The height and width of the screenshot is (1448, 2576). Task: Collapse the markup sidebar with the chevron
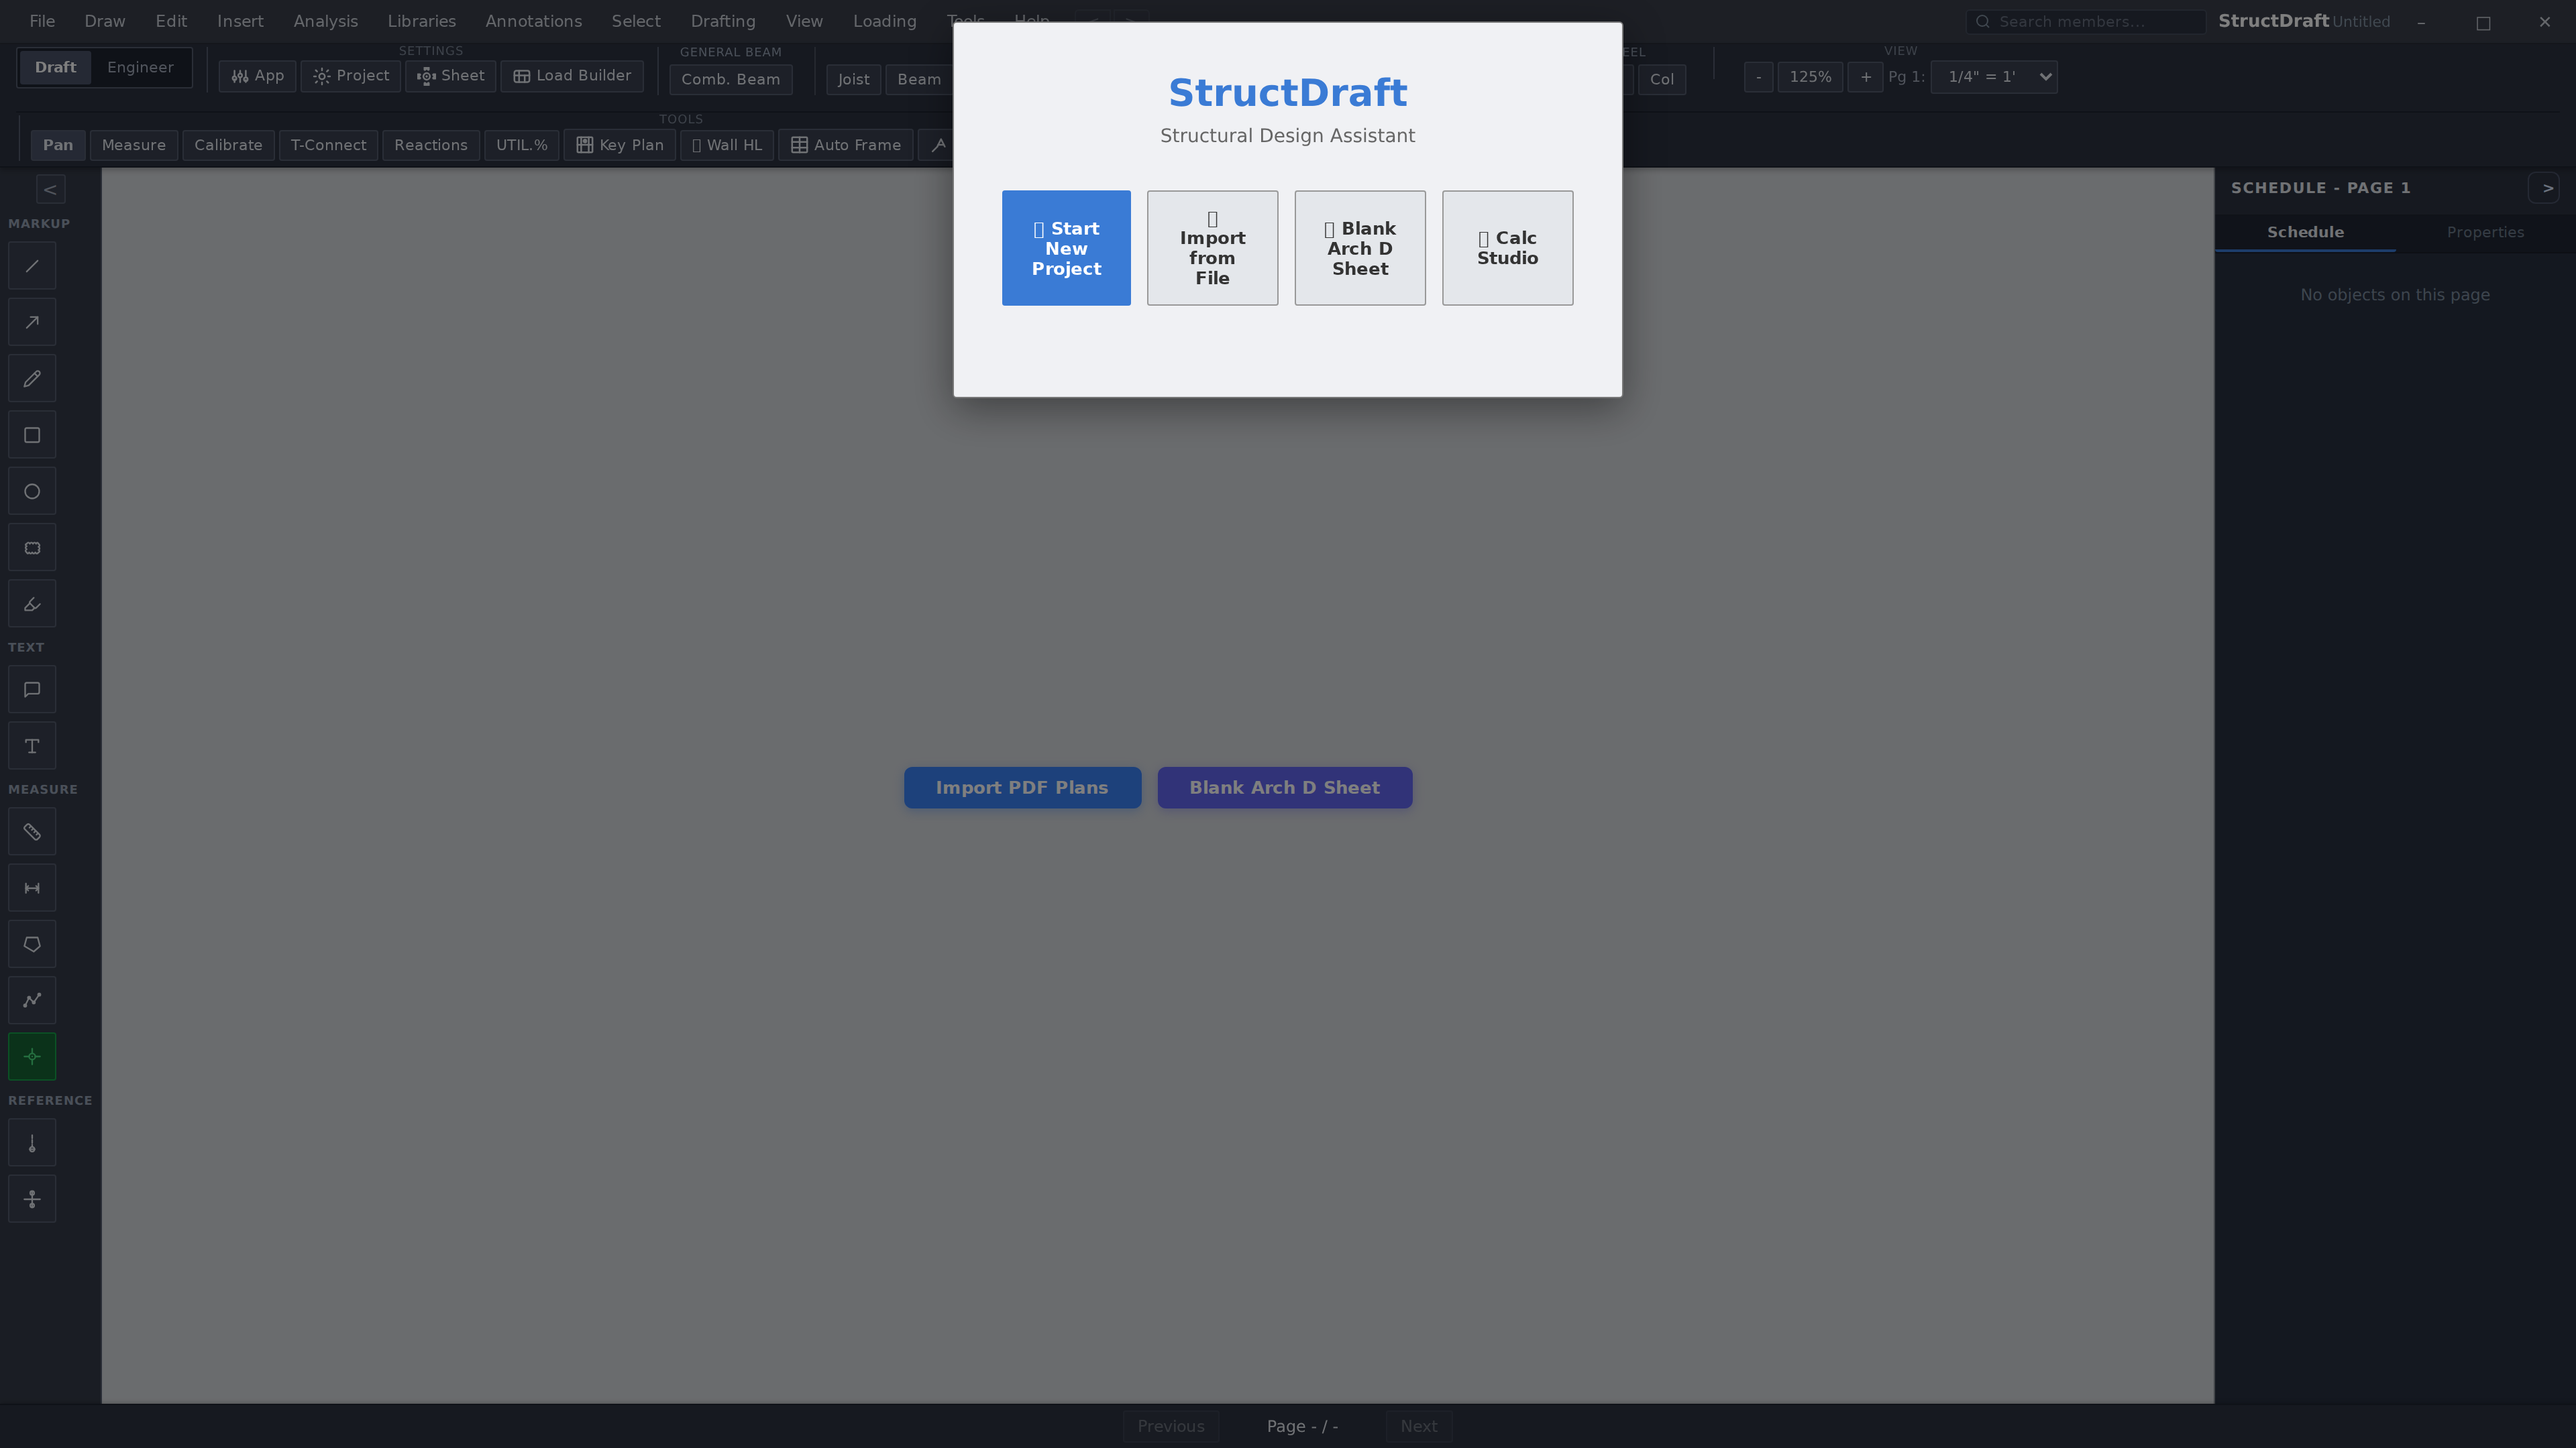point(50,189)
